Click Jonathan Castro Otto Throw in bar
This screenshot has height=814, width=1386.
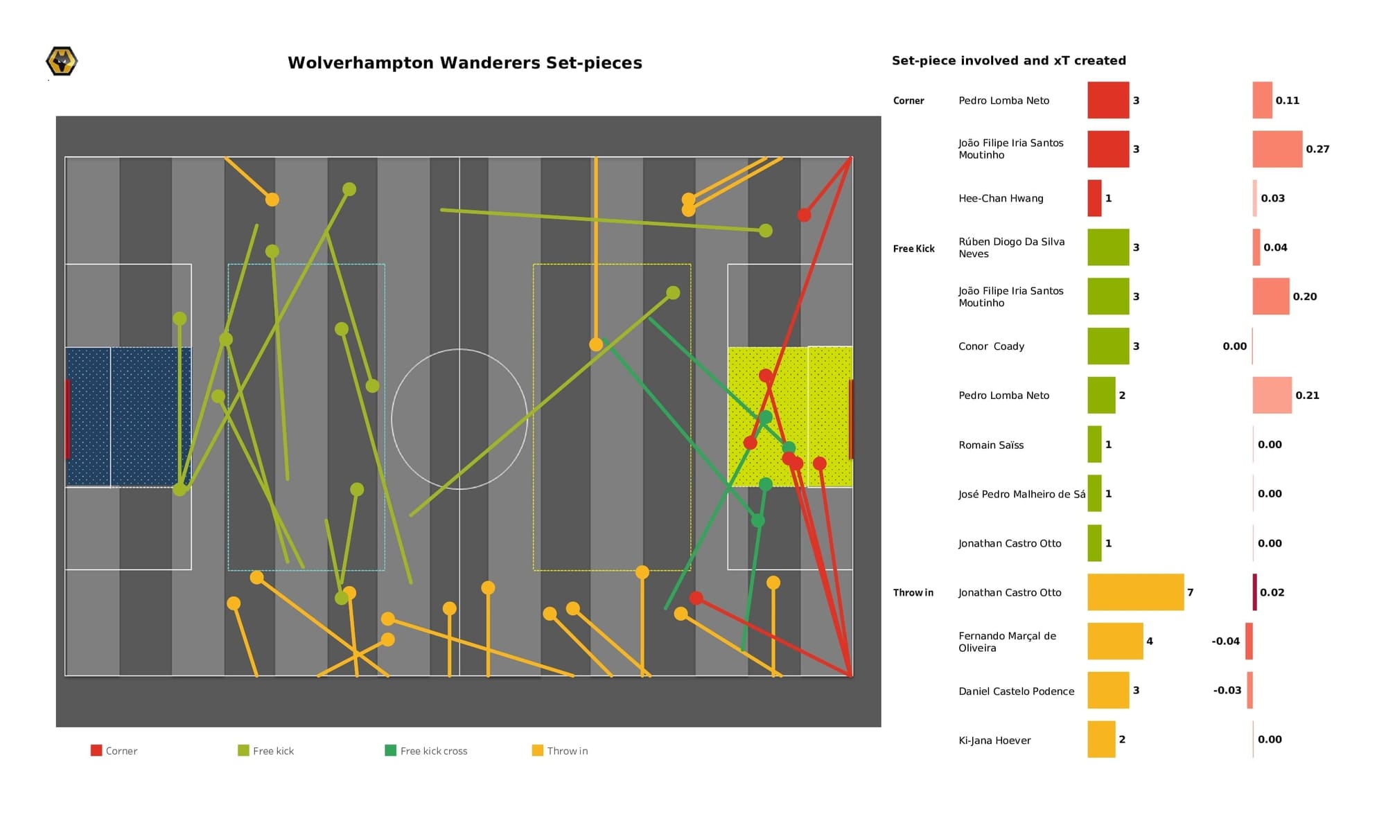coord(1124,594)
